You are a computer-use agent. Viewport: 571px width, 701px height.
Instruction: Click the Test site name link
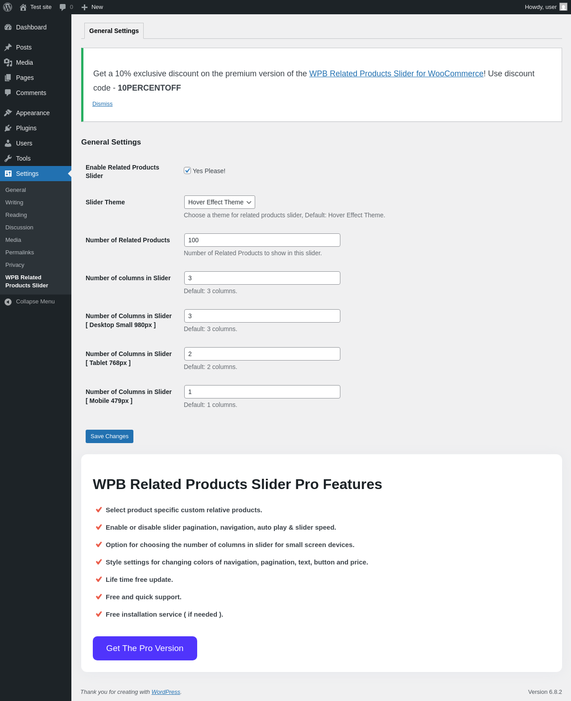(41, 7)
